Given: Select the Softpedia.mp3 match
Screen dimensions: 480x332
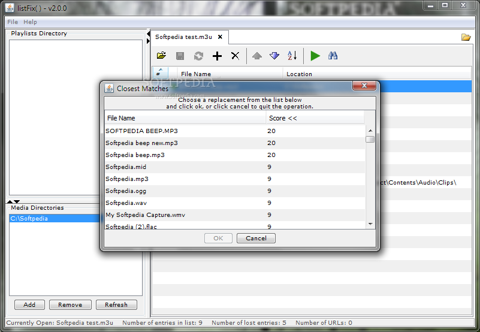Looking at the screenshot, I should (235, 179).
